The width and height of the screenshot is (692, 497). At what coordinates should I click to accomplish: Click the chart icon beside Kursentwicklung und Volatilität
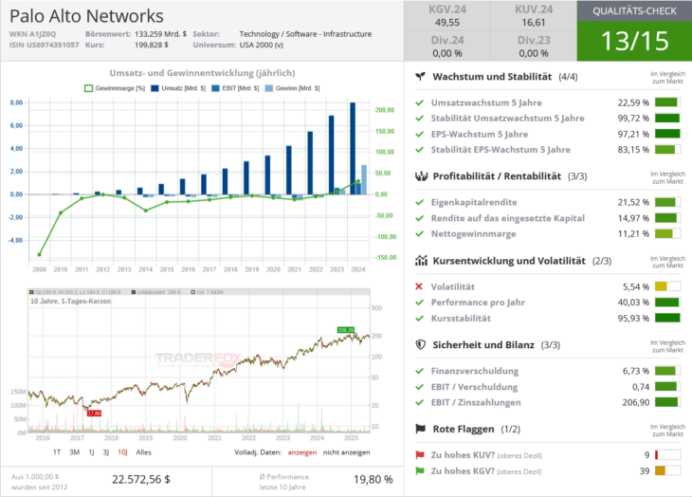[421, 261]
